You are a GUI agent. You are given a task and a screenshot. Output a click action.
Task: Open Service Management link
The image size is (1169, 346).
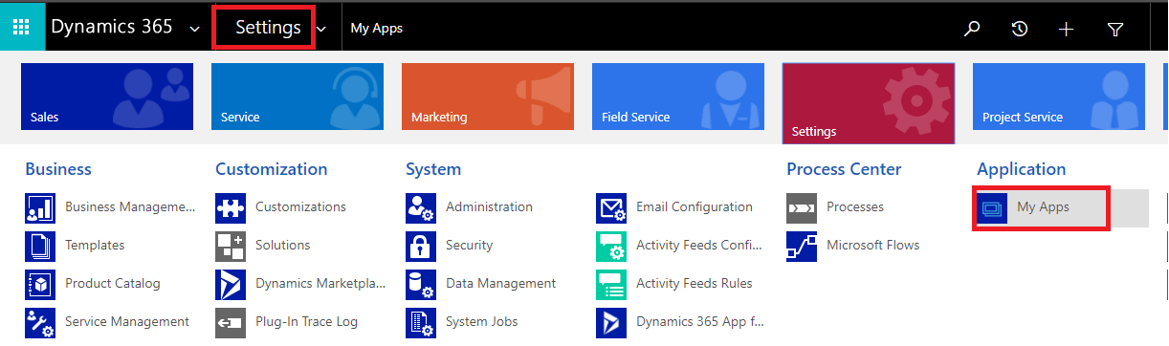pos(127,322)
